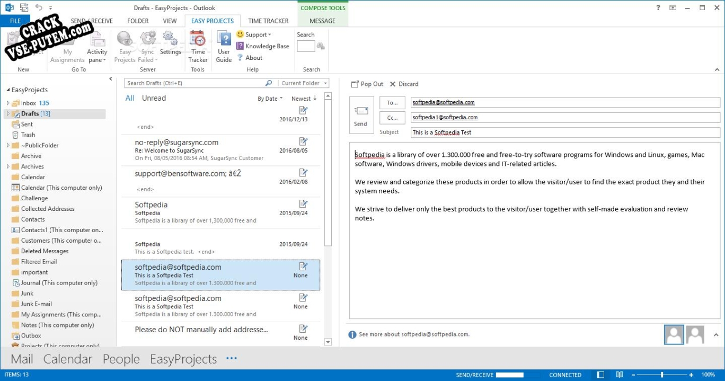Open the Help question mark
Image resolution: width=725 pixels, height=381 pixels.
[x=658, y=7]
